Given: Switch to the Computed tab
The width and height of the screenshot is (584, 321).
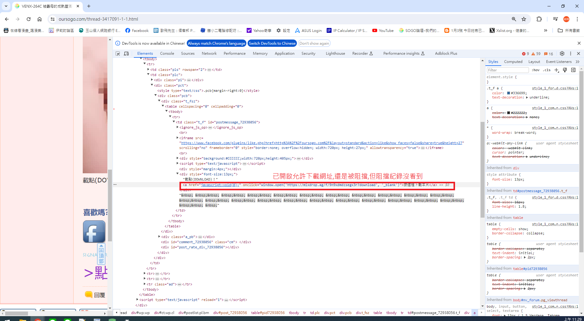Looking at the screenshot, I should pyautogui.click(x=513, y=61).
